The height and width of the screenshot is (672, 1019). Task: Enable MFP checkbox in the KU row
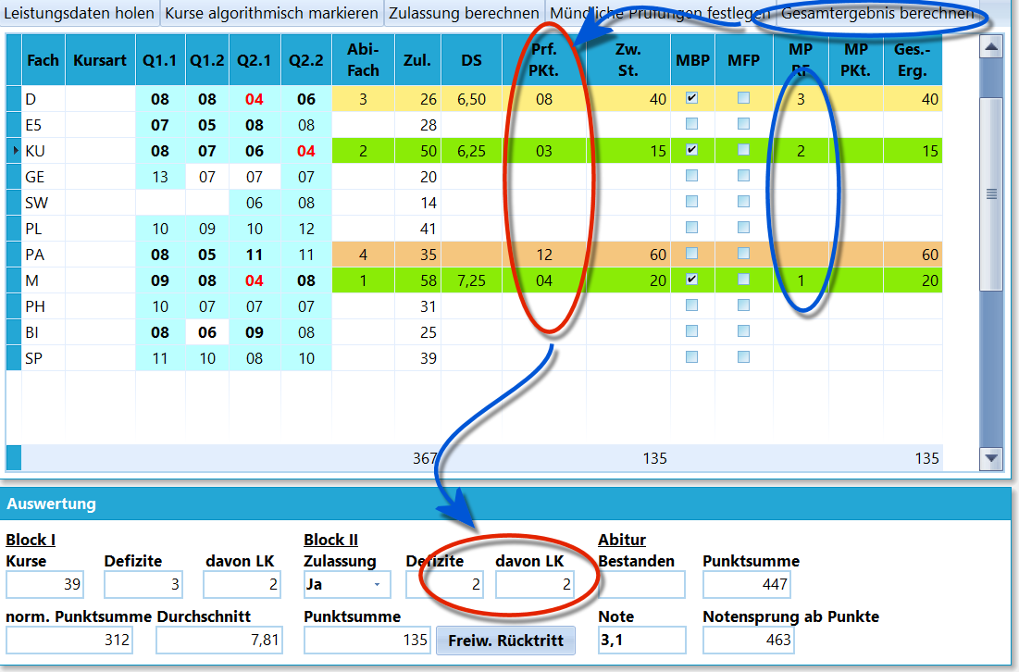[743, 150]
